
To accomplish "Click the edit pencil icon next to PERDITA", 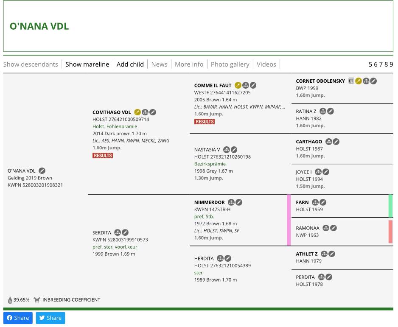I will coord(329,277).
